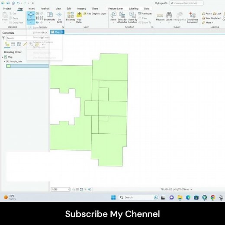Click the Contents Search field
The width and height of the screenshot is (225, 225).
tap(27, 38)
